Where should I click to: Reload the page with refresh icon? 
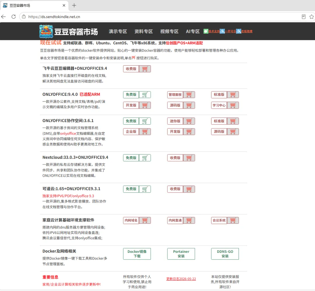[x=13, y=17]
